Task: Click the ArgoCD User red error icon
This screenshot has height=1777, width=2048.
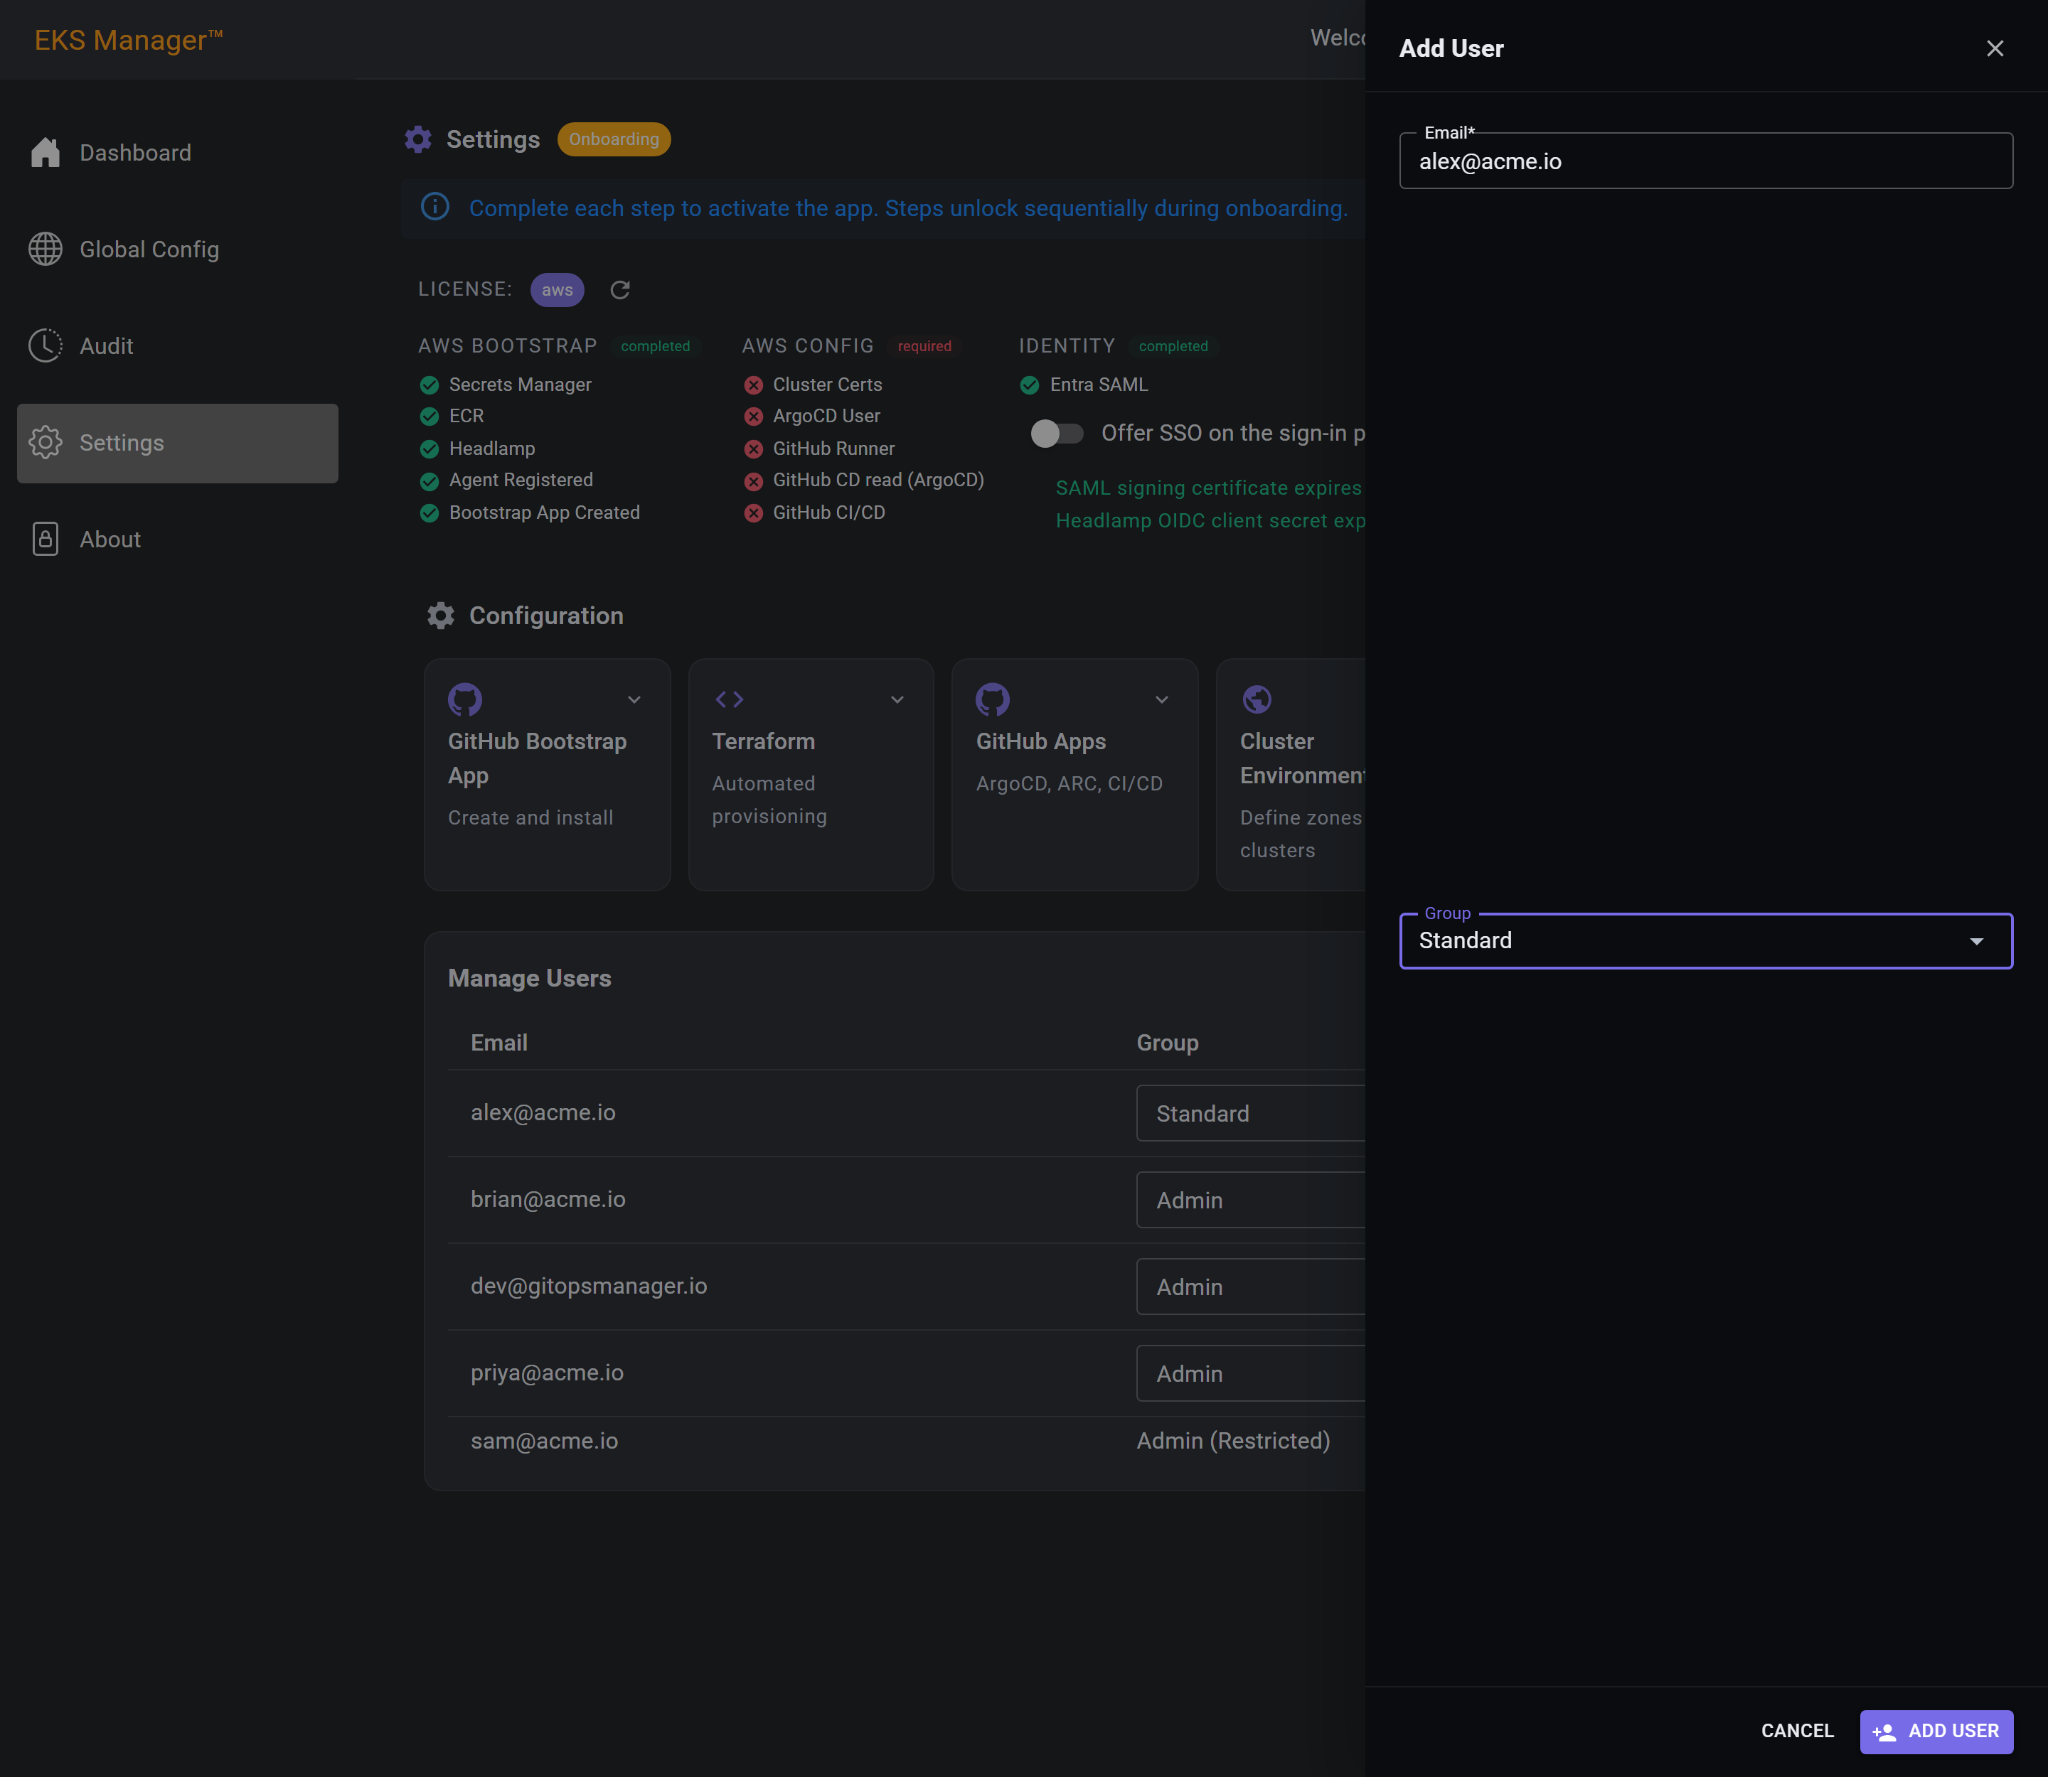Action: coord(754,417)
